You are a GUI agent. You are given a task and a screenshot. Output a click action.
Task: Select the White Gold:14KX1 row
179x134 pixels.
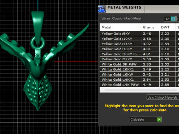click(x=139, y=79)
